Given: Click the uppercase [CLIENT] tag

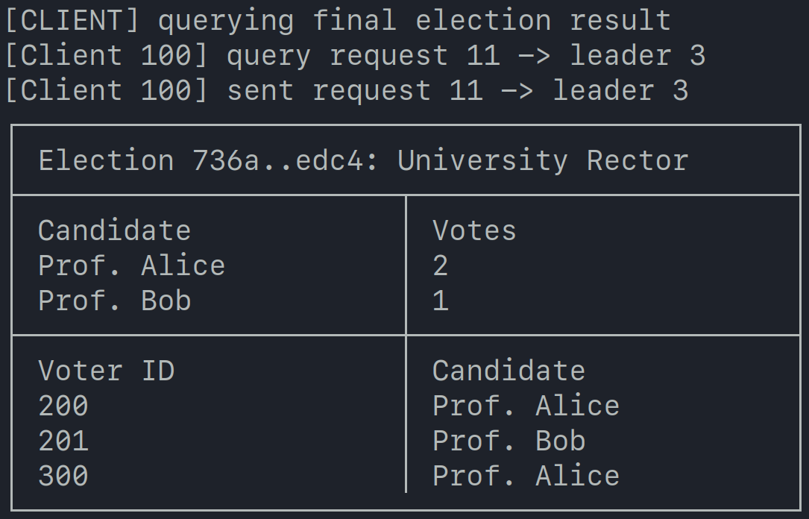Looking at the screenshot, I should tap(72, 20).
